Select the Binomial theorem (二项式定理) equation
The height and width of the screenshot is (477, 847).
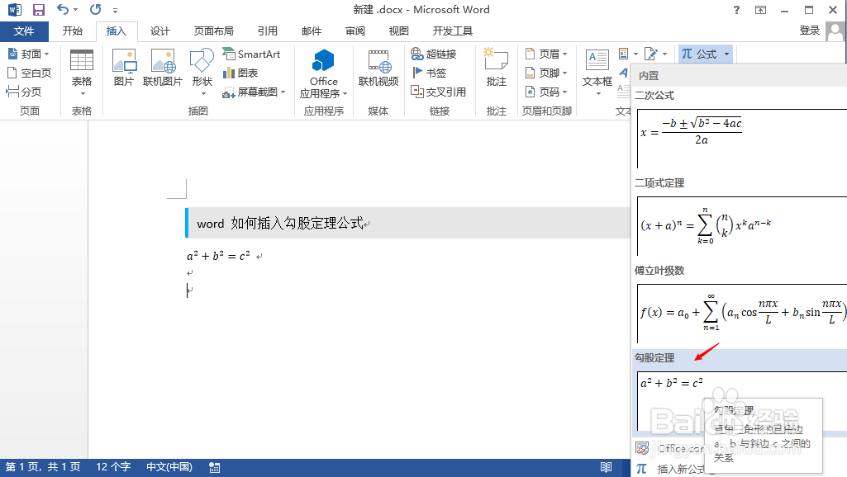coord(740,225)
